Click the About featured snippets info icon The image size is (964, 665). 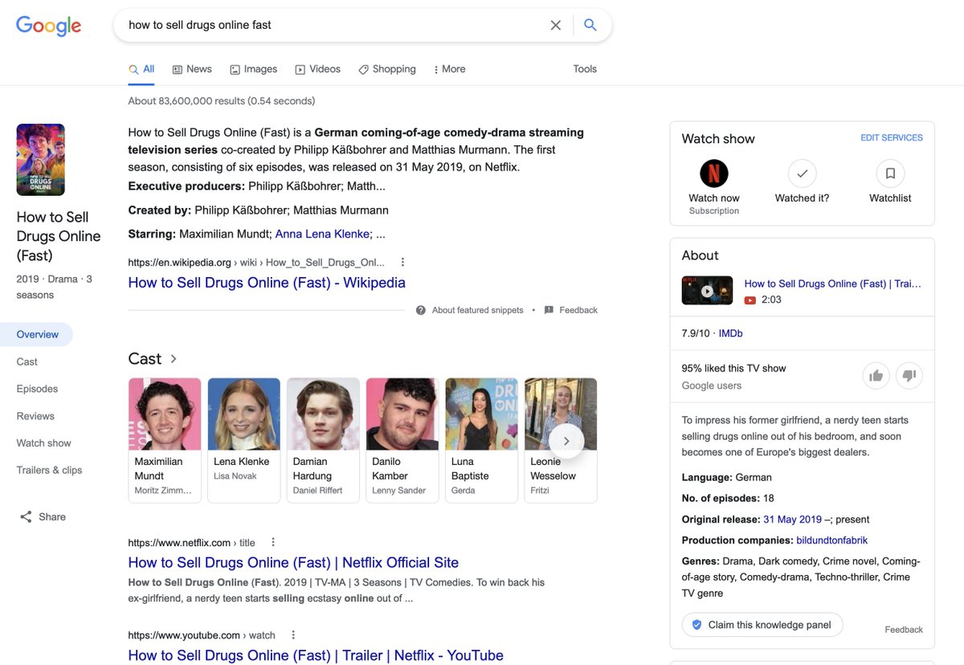point(419,309)
